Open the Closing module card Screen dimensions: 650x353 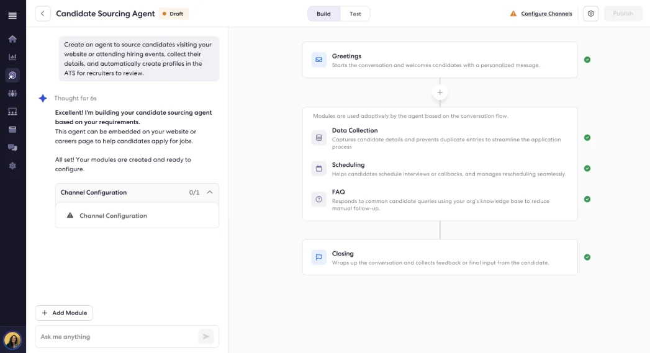point(440,257)
